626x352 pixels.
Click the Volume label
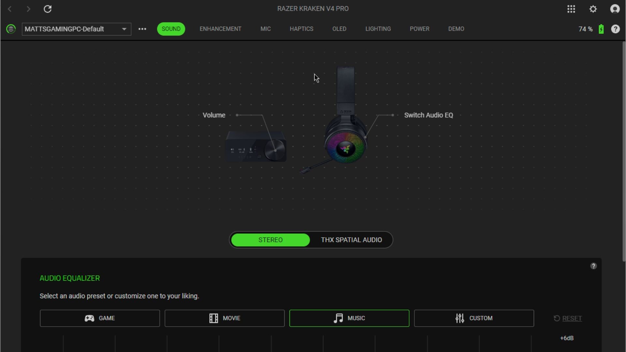[214, 115]
